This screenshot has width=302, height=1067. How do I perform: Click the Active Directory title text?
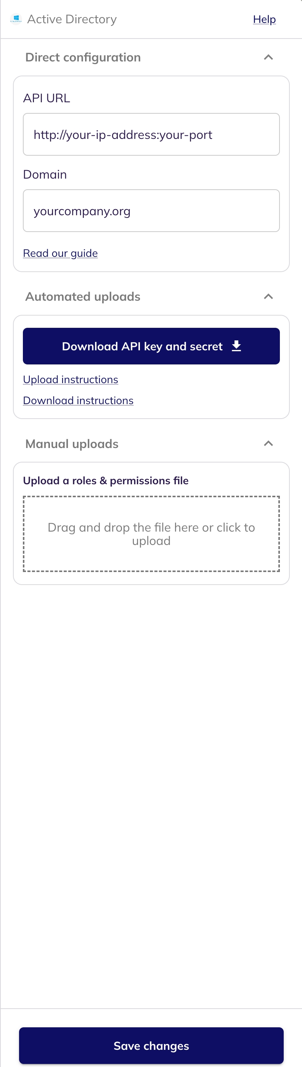[72, 19]
